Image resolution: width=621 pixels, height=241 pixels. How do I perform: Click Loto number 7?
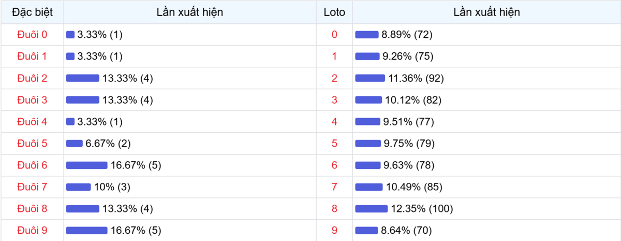[x=334, y=187]
